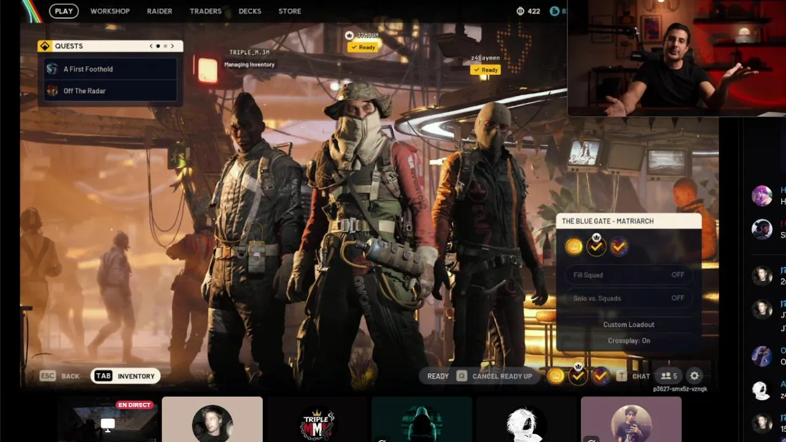The image size is (786, 442).
Task: Click the Managing Inventory status label
Action: (x=249, y=64)
